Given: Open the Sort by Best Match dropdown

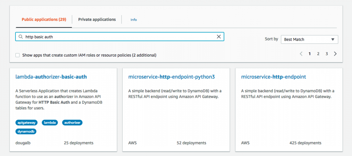Looking at the screenshot, I should pyautogui.click(x=309, y=39).
